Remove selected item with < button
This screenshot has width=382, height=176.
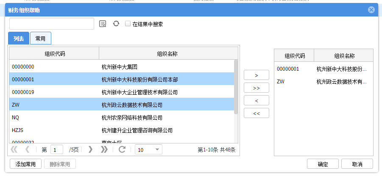pyautogui.click(x=256, y=100)
